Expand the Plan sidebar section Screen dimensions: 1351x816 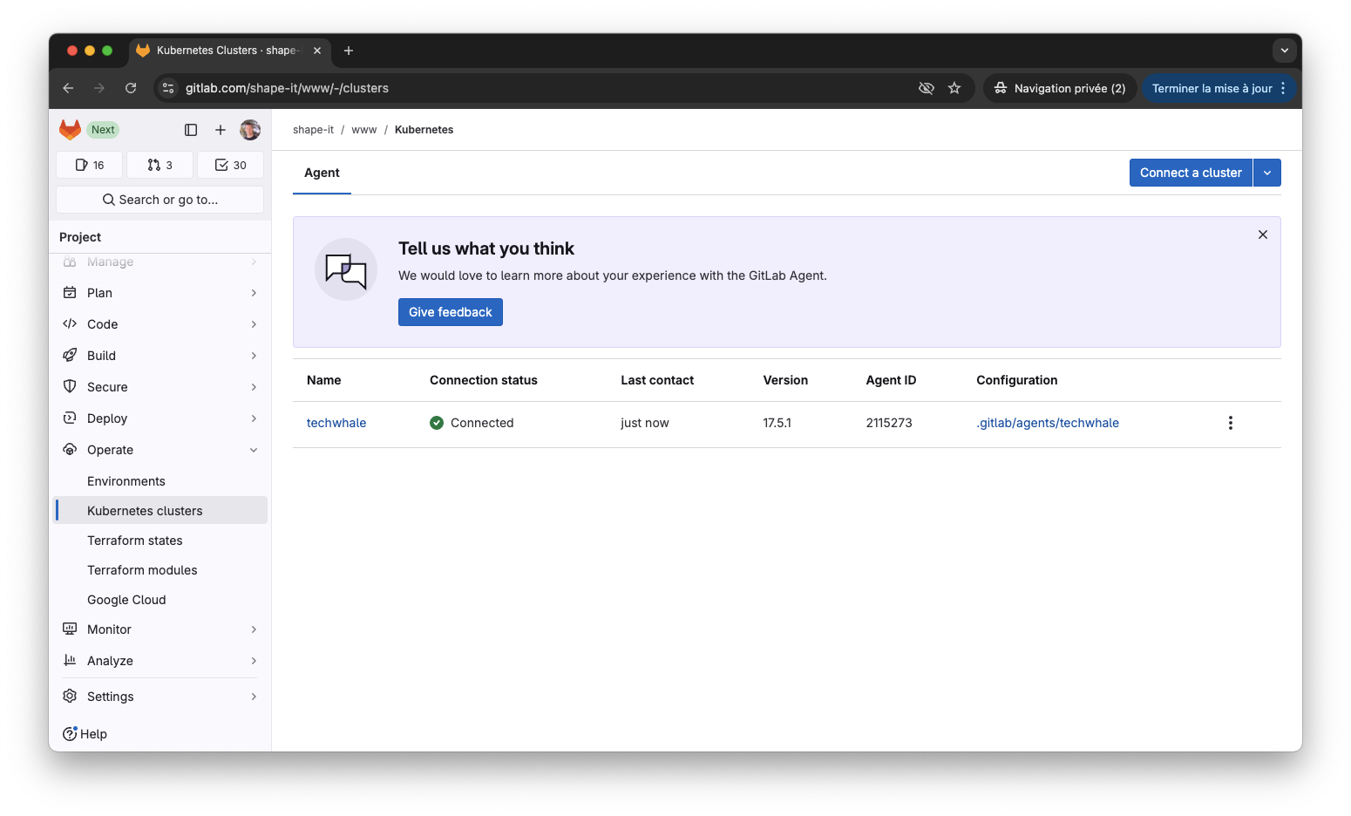coord(160,293)
